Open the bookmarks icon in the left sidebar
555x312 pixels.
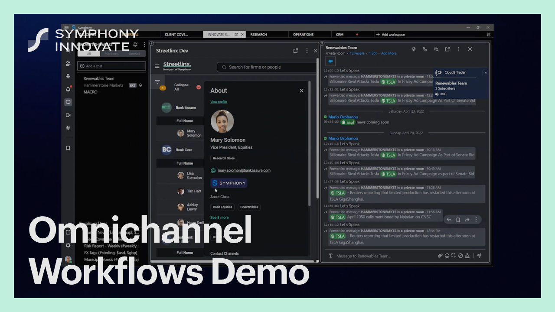pyautogui.click(x=68, y=148)
